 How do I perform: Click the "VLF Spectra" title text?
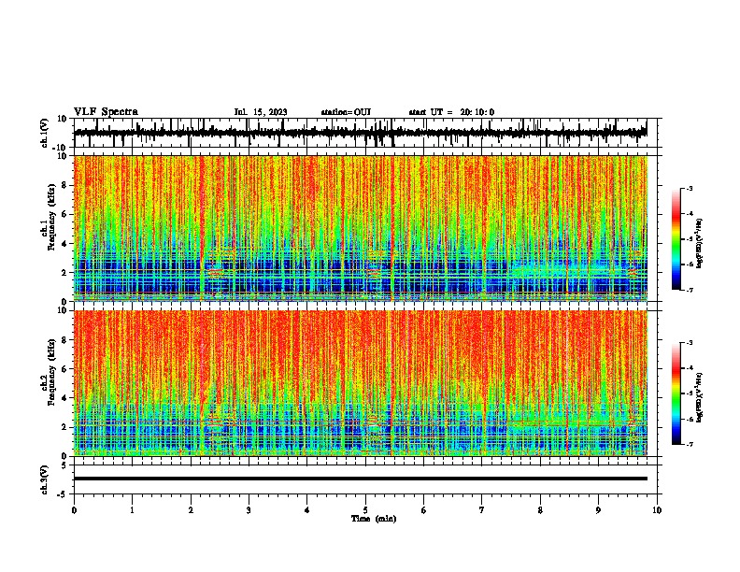106,112
